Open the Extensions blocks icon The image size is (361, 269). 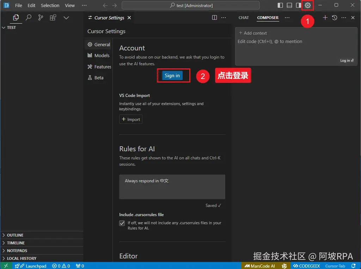pos(53,18)
